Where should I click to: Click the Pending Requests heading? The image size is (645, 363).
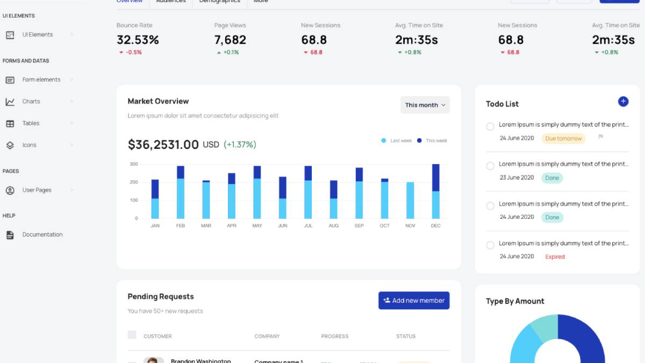(161, 297)
